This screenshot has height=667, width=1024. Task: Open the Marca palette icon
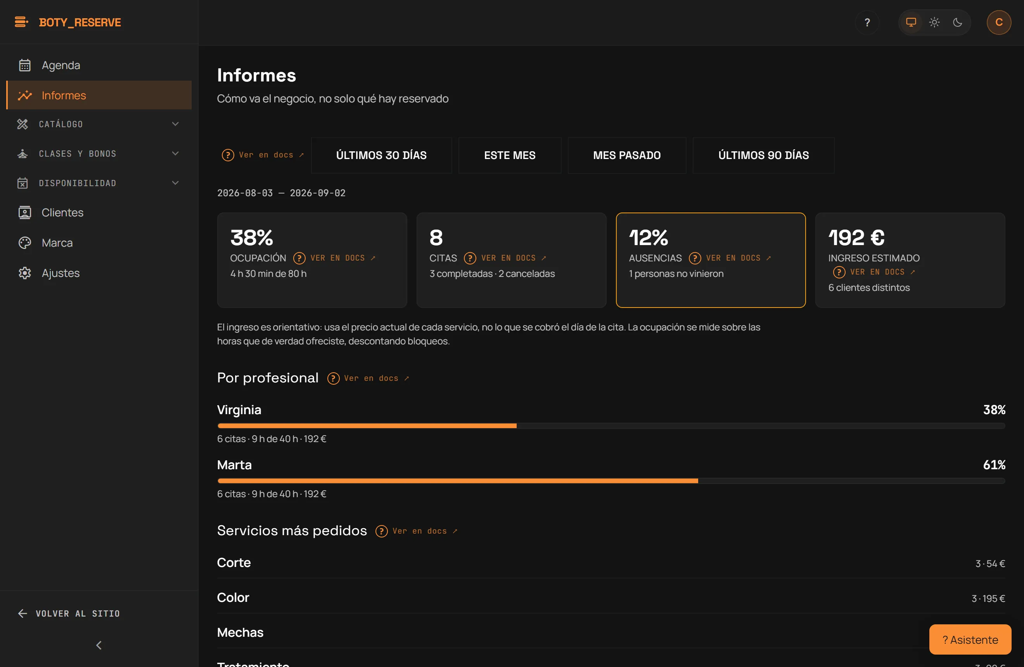[24, 243]
